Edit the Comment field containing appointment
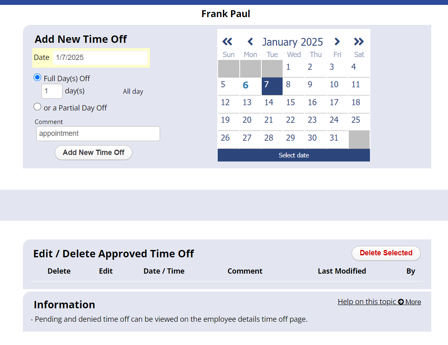The image size is (448, 345). [98, 133]
